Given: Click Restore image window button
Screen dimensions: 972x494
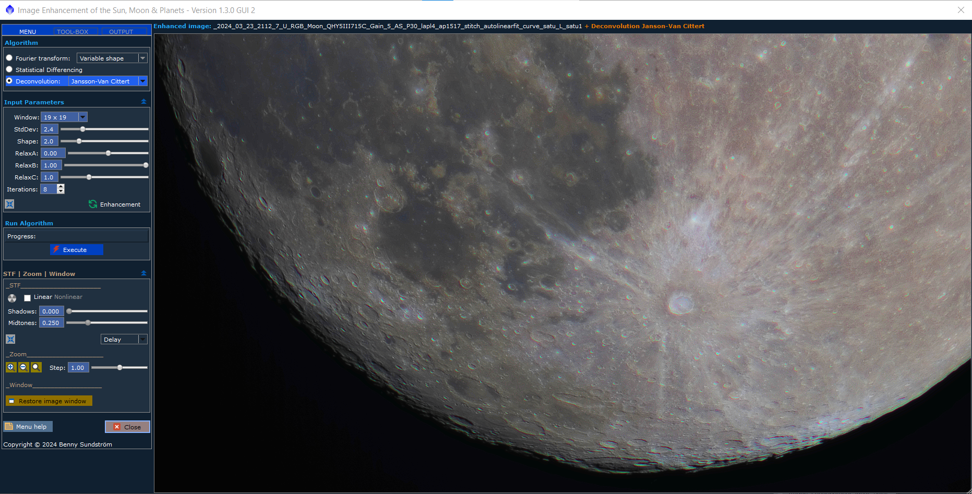Looking at the screenshot, I should pos(49,401).
